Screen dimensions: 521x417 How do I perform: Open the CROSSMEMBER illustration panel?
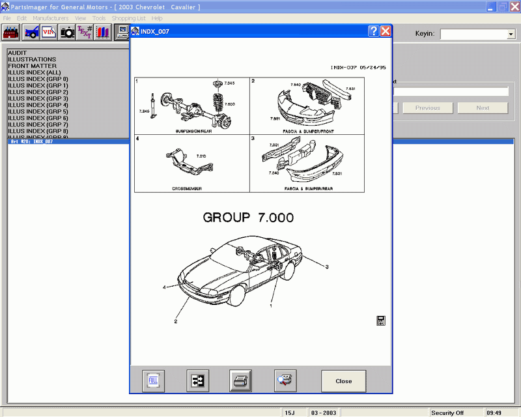pos(192,164)
